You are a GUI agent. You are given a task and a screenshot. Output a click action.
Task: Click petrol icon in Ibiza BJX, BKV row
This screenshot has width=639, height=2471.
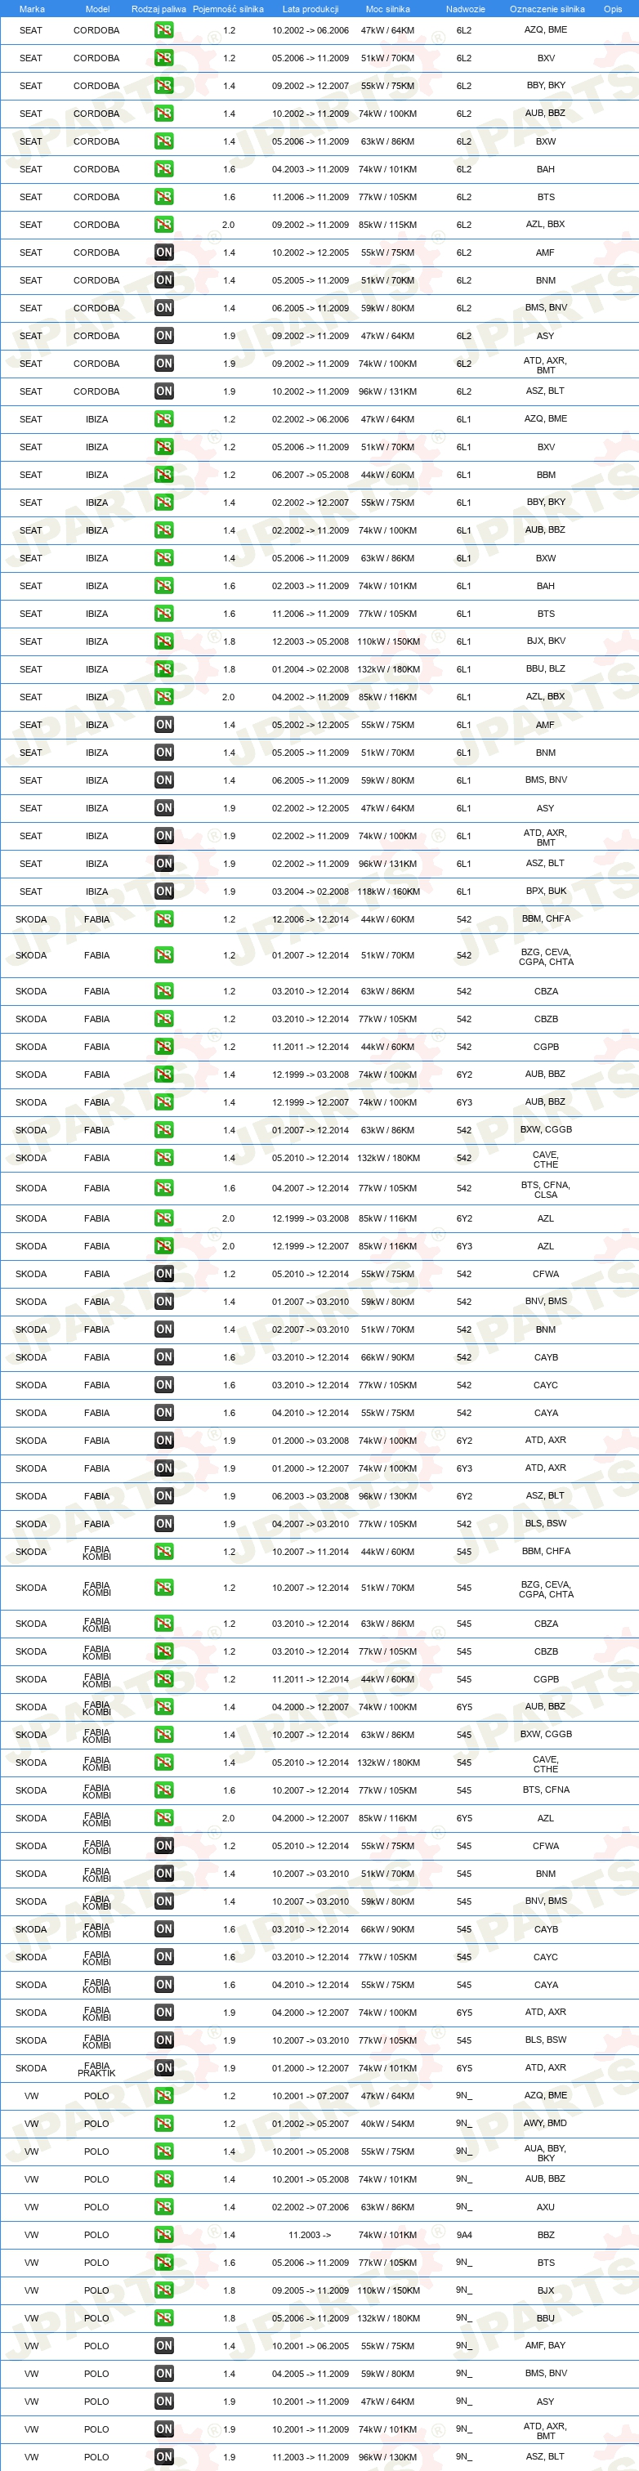tap(164, 641)
